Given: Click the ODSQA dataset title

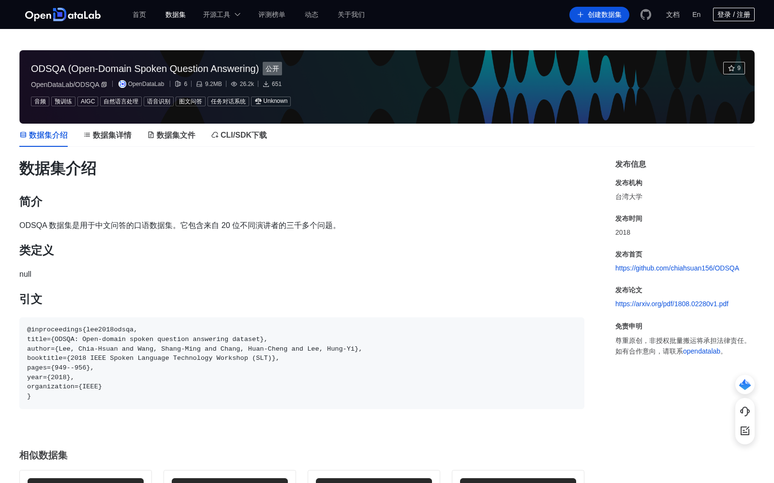Looking at the screenshot, I should (x=145, y=69).
